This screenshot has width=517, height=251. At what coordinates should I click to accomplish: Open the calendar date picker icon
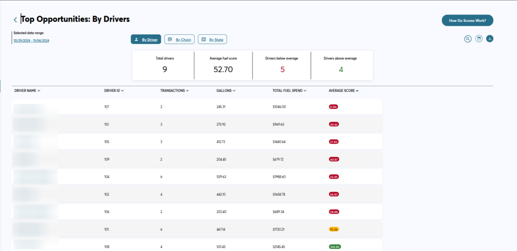pos(479,39)
